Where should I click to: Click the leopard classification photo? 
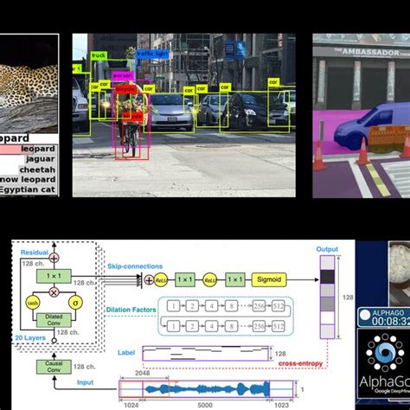pos(29,84)
